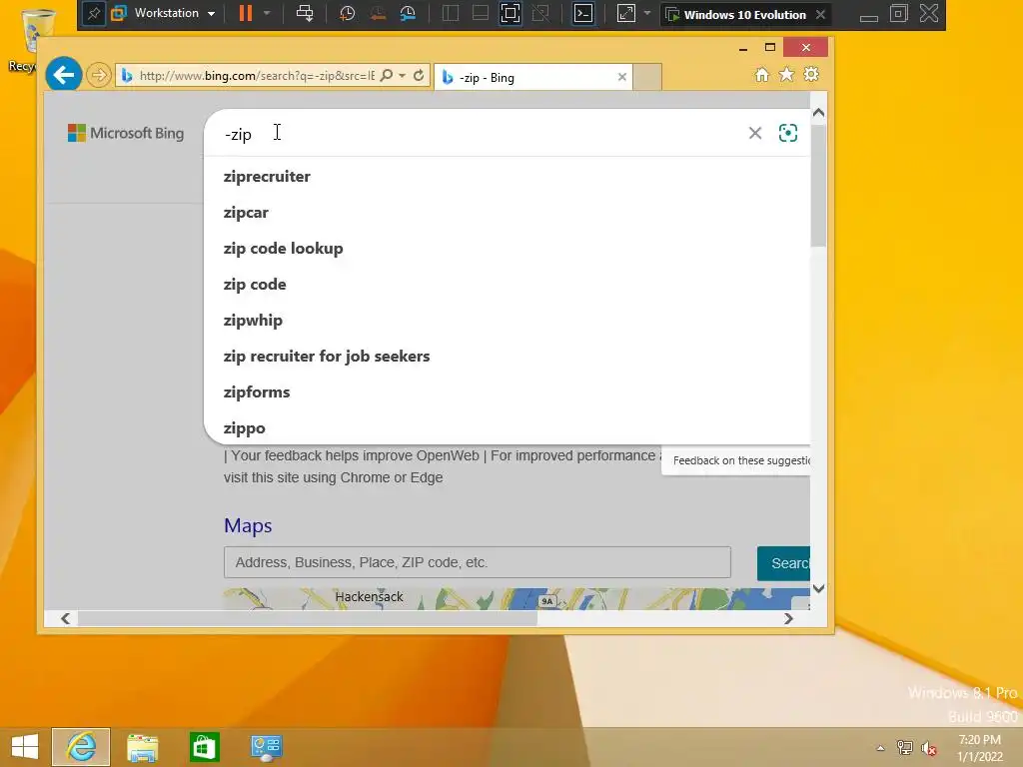Open the Maps heading link
This screenshot has width=1023, height=767.
(248, 525)
